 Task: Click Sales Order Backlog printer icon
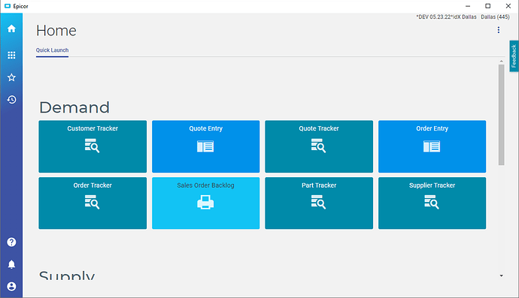[205, 202]
